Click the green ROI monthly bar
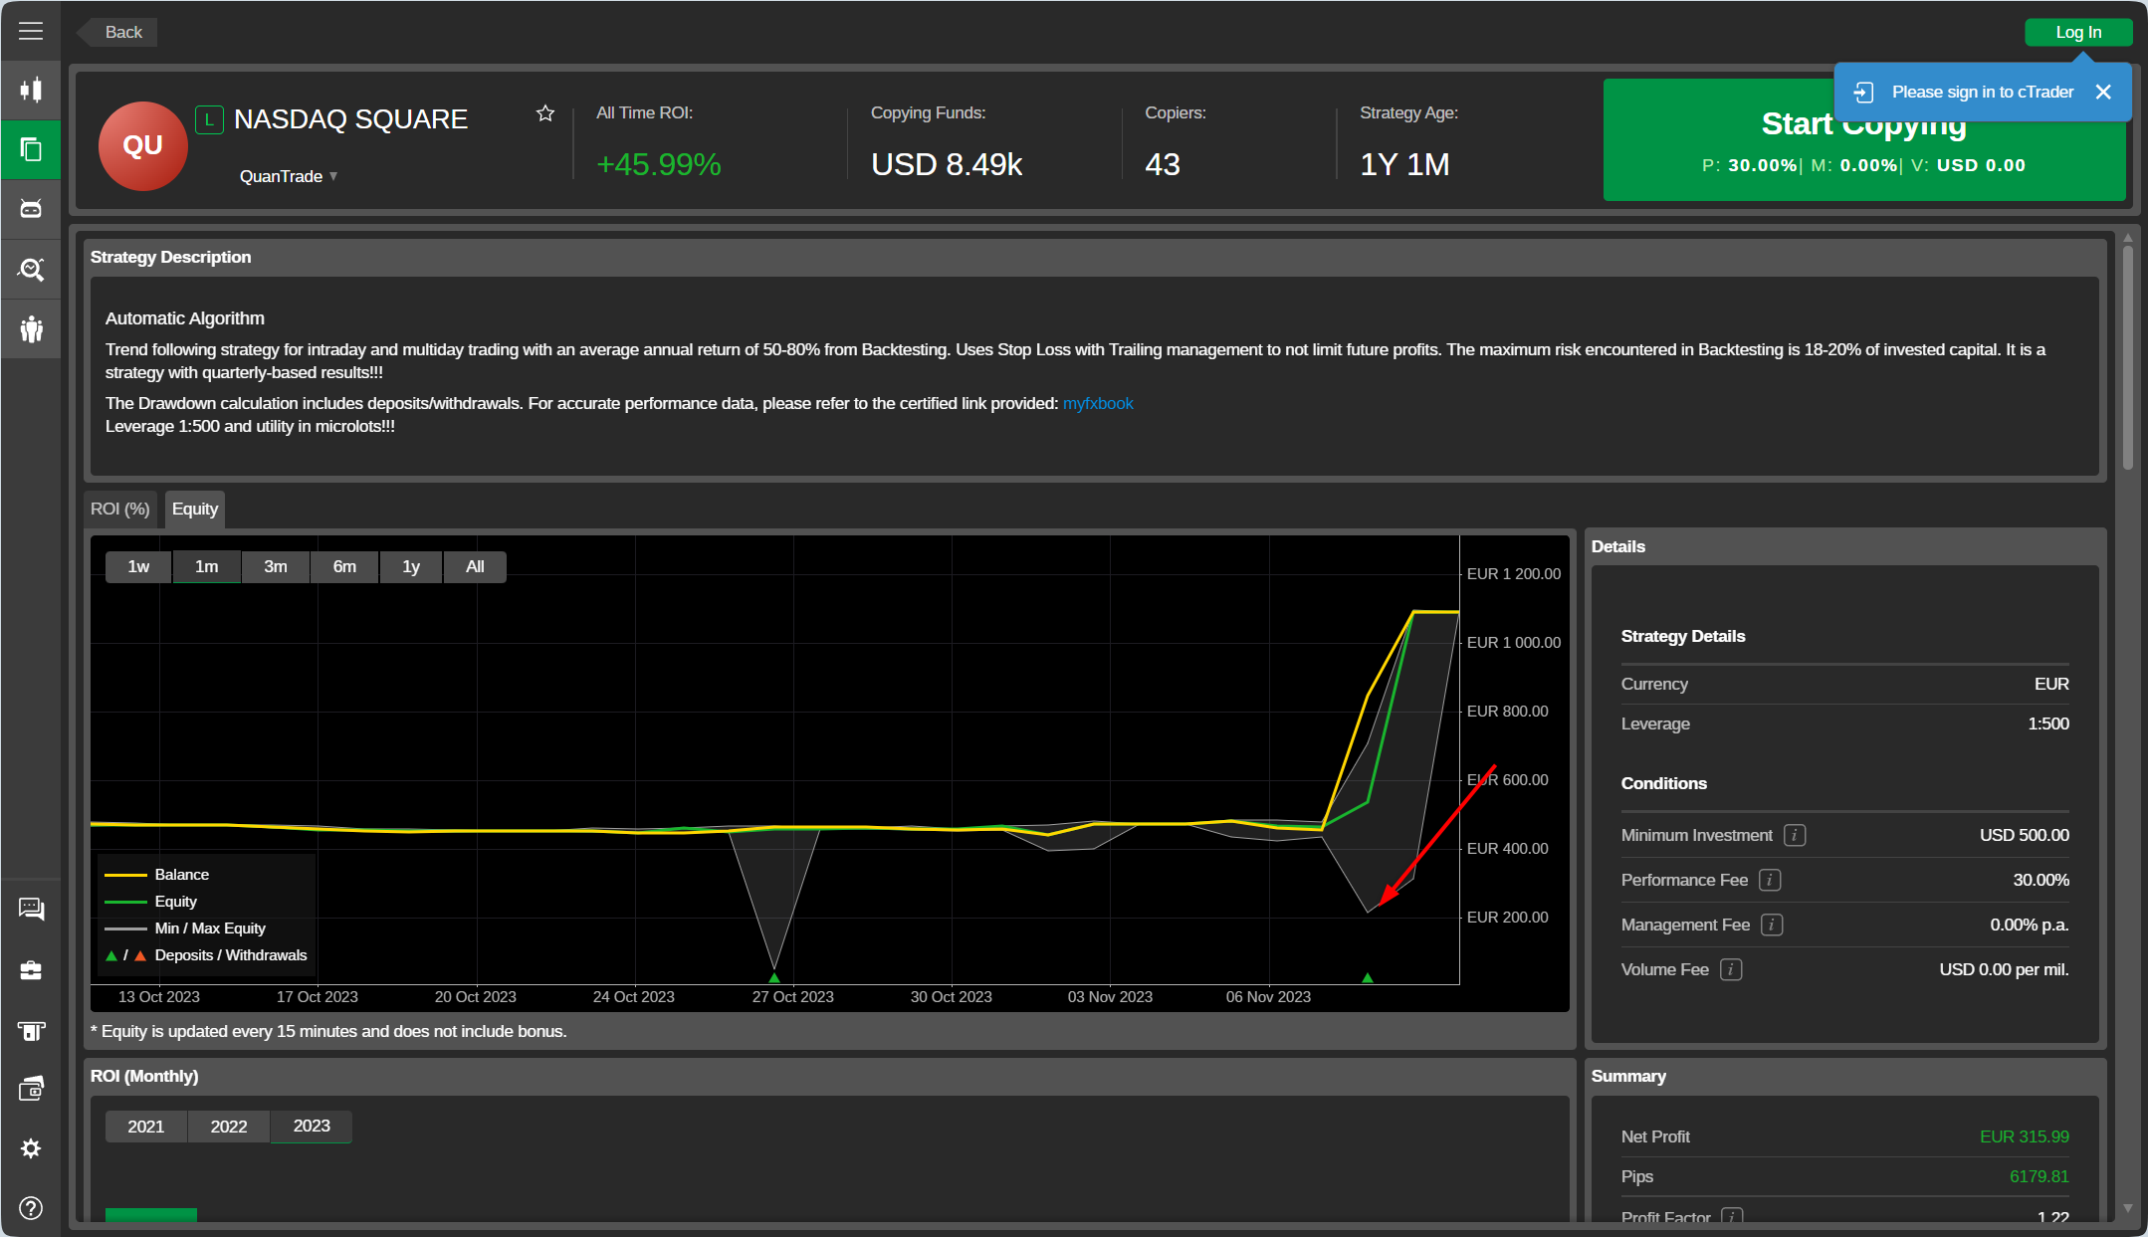The image size is (2148, 1237). [151, 1214]
